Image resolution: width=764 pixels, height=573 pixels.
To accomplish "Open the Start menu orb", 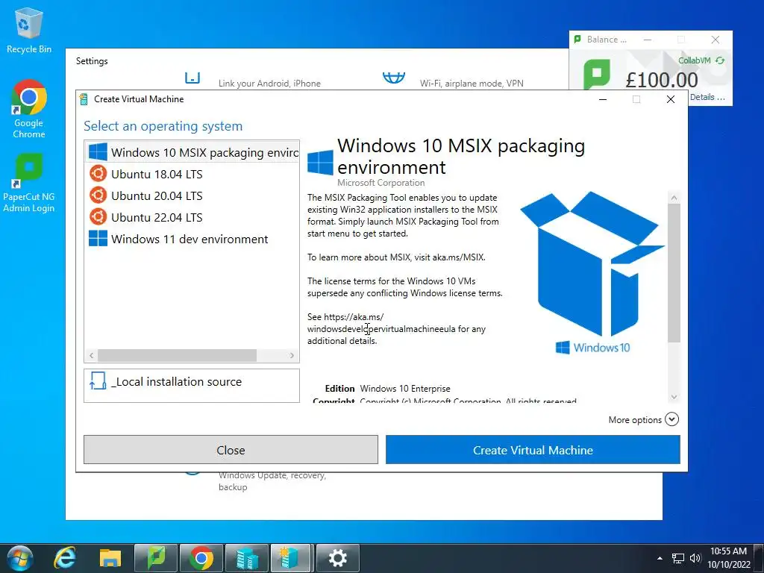I will [20, 558].
